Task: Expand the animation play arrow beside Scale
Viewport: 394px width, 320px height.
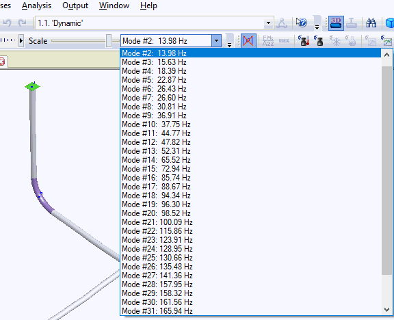Action: 21,41
